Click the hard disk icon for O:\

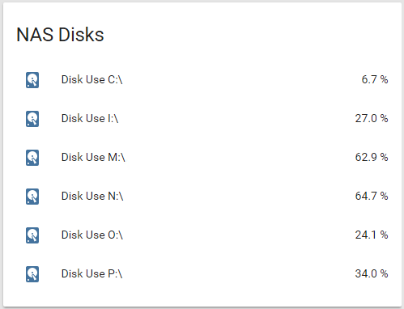coord(32,235)
